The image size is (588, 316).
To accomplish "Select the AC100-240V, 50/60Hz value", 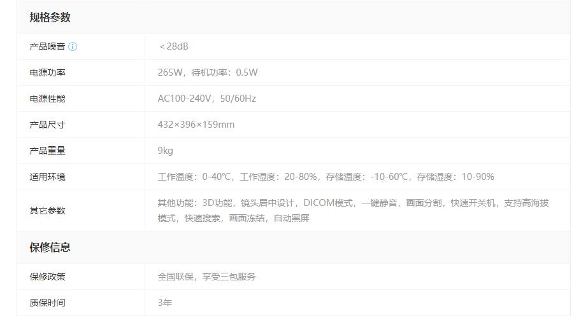I will [206, 99].
